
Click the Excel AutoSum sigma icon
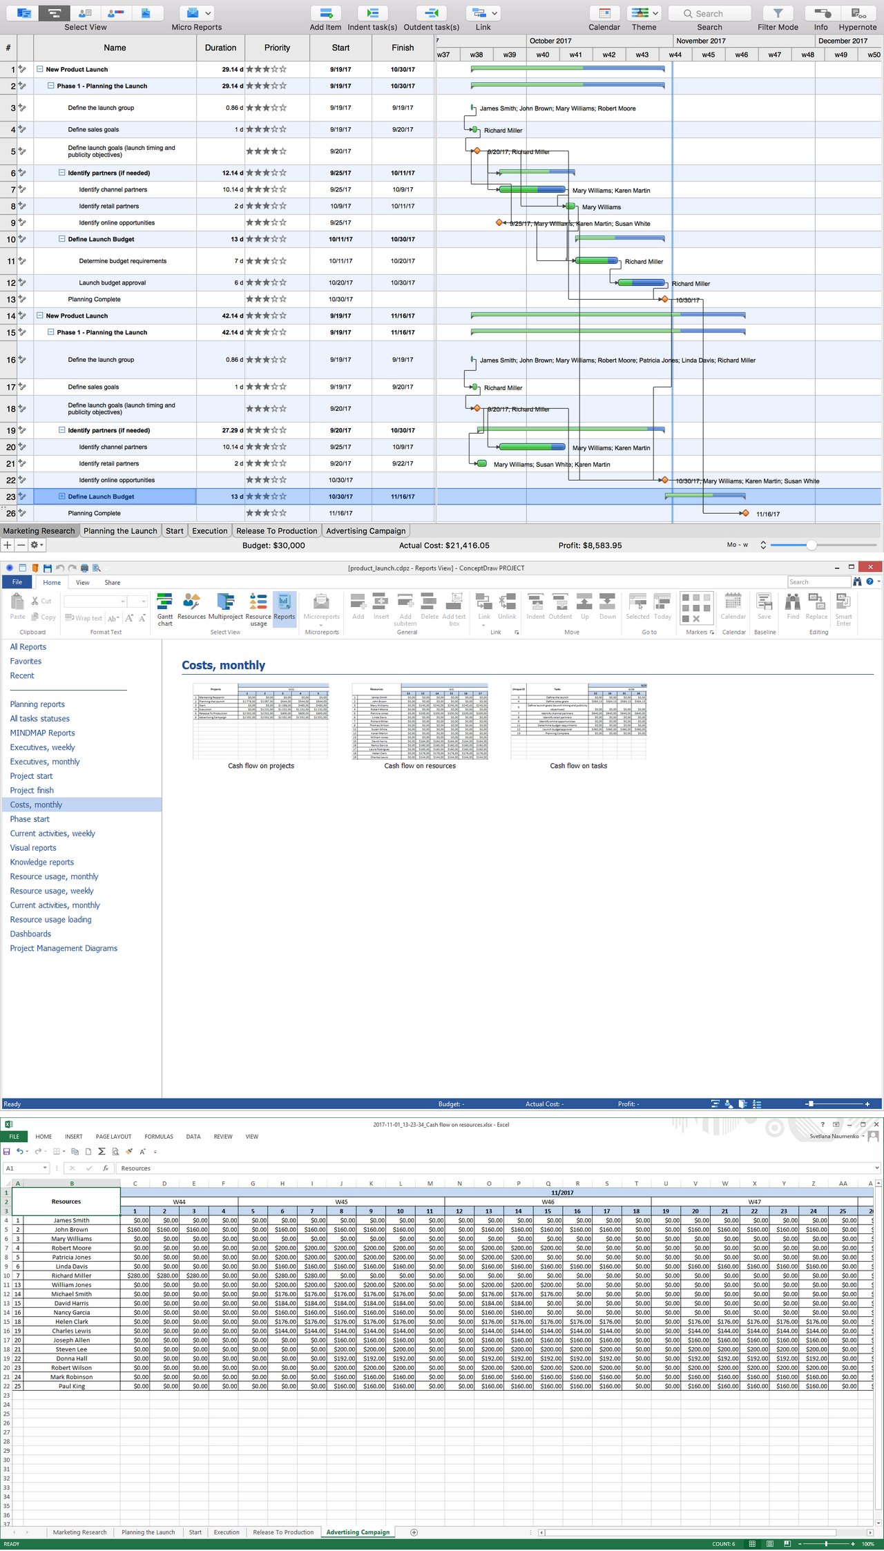[102, 1152]
